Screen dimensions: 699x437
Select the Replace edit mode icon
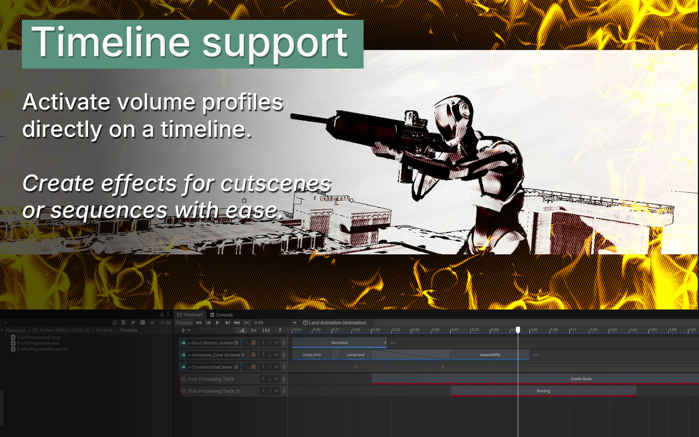coord(266,330)
